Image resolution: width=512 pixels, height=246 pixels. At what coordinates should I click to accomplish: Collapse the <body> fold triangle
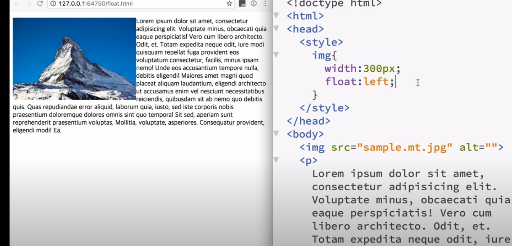click(x=276, y=133)
